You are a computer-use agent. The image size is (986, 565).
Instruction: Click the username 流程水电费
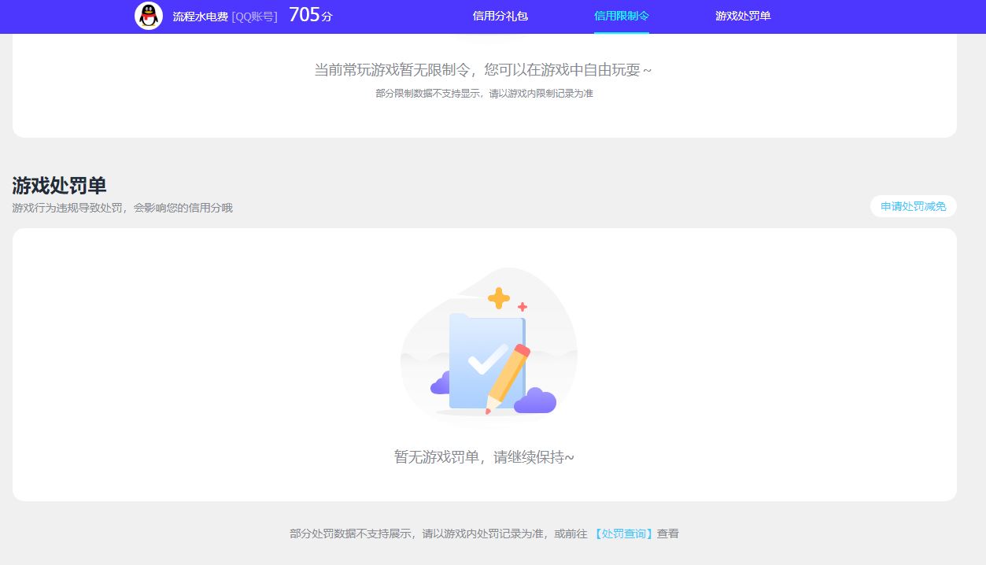tap(200, 17)
